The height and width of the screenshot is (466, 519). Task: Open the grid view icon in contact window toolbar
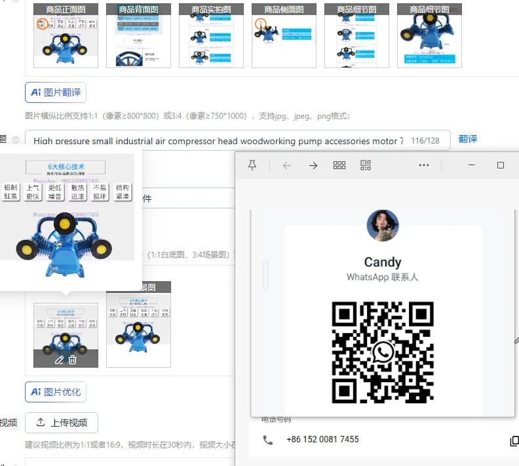point(339,165)
